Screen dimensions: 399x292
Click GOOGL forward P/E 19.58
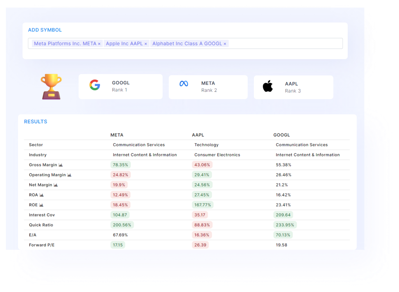tap(281, 245)
